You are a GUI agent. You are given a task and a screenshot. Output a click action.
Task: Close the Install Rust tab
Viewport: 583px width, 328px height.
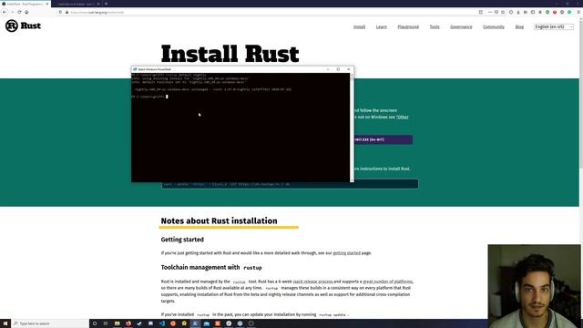point(47,4)
